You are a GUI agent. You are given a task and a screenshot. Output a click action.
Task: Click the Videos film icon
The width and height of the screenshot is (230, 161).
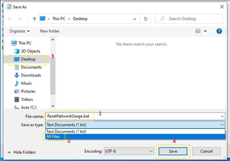(17, 99)
